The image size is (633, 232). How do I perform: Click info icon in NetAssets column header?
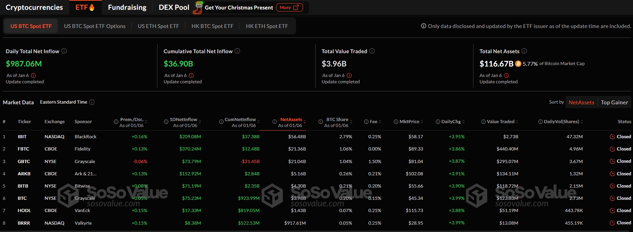pos(274,122)
